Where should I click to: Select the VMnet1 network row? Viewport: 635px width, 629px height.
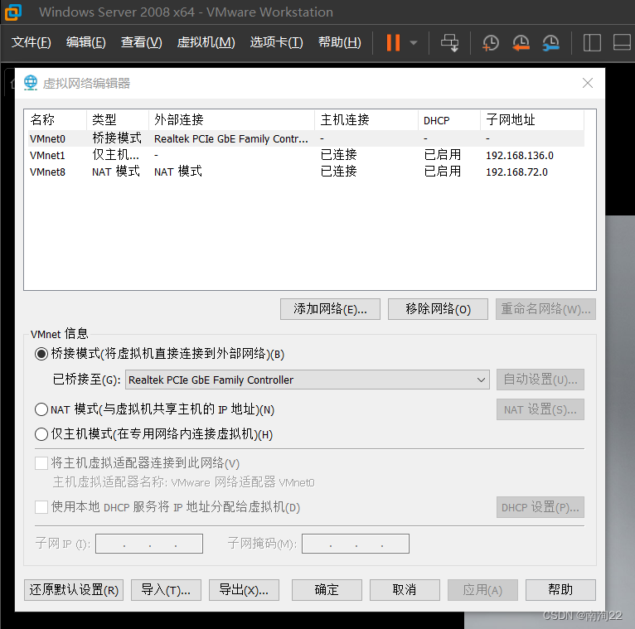306,155
